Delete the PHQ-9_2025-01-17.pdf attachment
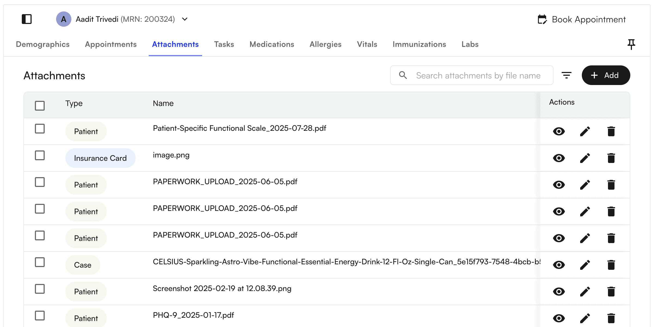The image size is (657, 327). click(x=611, y=318)
